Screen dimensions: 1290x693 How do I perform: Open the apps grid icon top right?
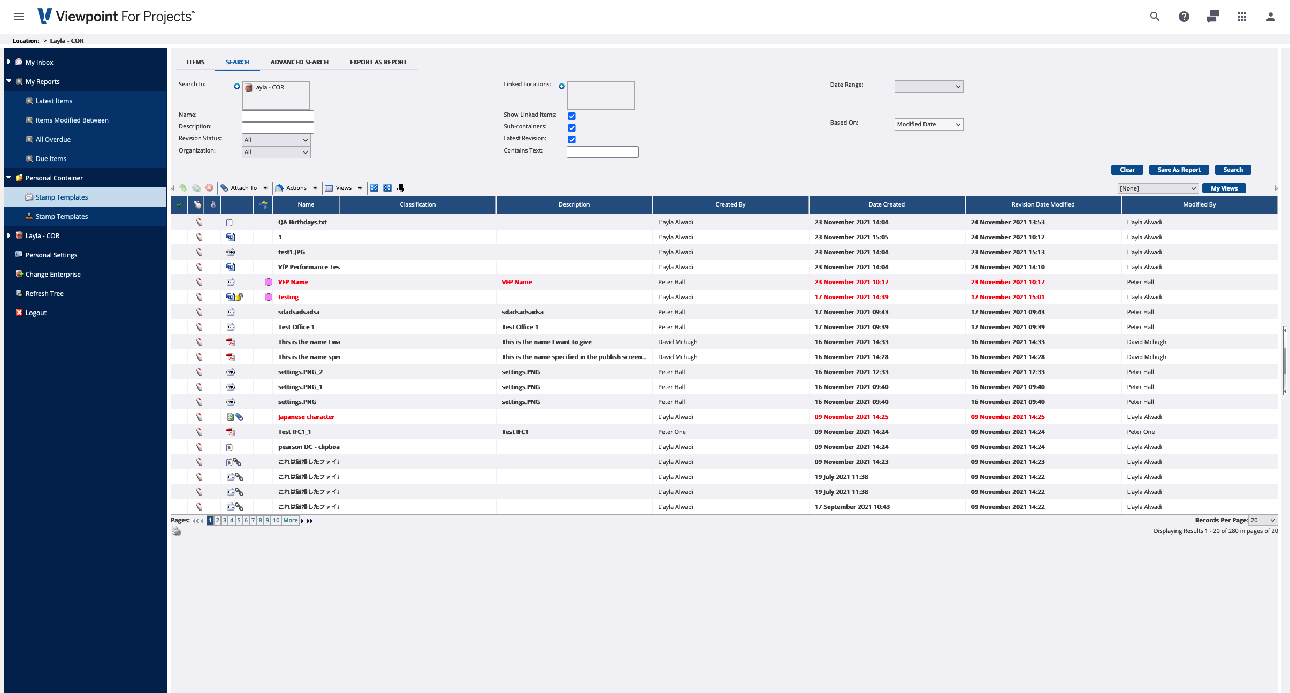click(1242, 17)
